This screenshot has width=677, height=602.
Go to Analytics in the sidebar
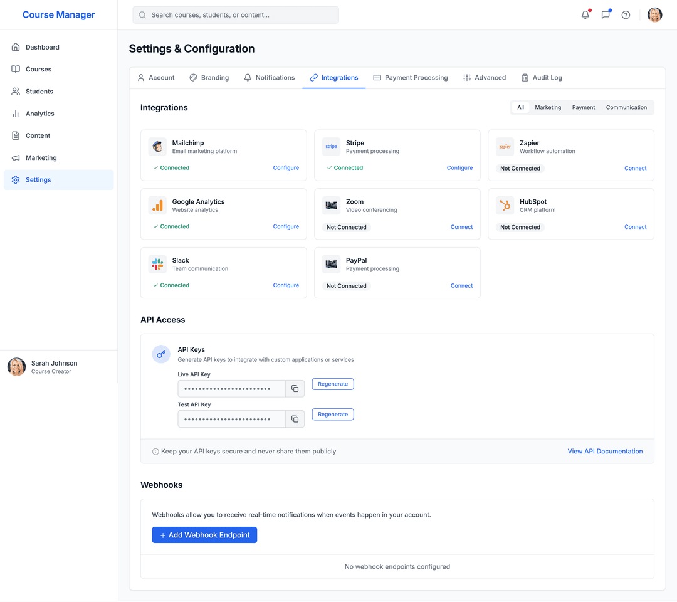point(40,114)
